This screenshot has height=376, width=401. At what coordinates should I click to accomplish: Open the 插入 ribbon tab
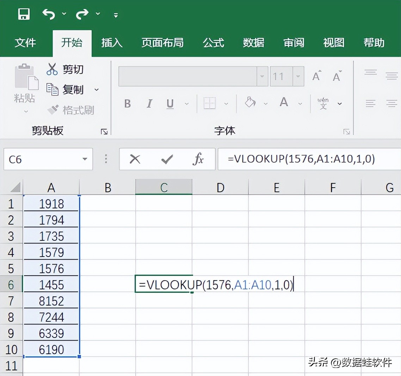[x=112, y=43]
